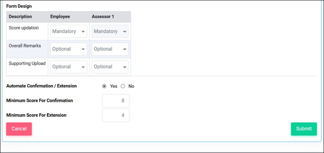This screenshot has width=324, height=153.
Task: Click the Assessor 1 column header
Action: click(103, 17)
